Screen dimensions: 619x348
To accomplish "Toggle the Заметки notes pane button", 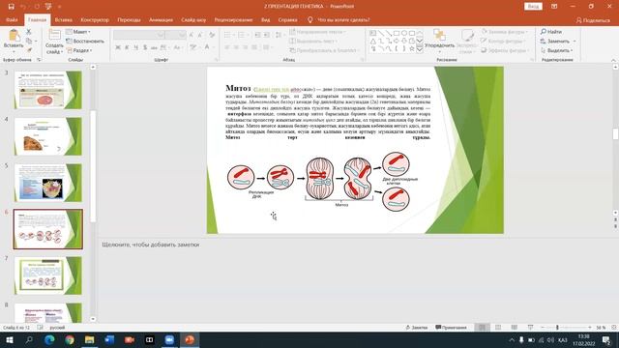I will (x=417, y=328).
